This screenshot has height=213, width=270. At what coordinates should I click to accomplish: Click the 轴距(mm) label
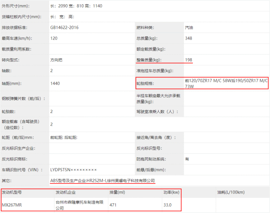pyautogui.click(x=11, y=84)
